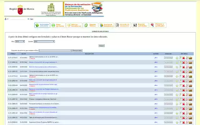This screenshot has width=200, height=125.
Task: Click alta status of Supervisor Clínico MATRIX row
Action: (x=156, y=122)
